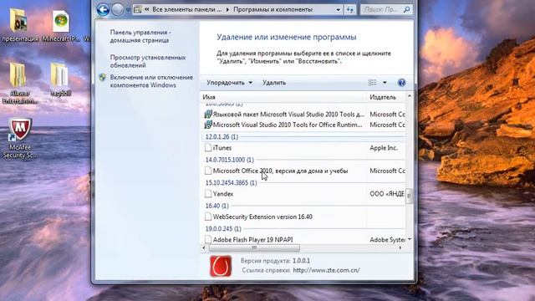Screen dimensions: 535x301
Task: Click the greyed-out forward navigation button
Action: tap(118, 9)
